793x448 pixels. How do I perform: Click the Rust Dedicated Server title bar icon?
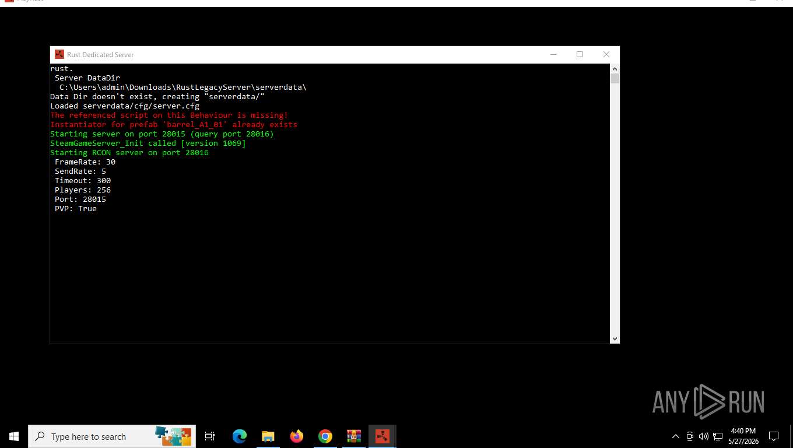click(x=59, y=54)
